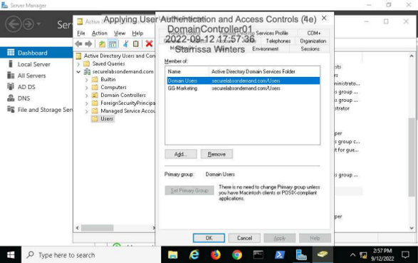Select Active Directory Users and Computers root
This screenshot has height=263, width=418.
pyautogui.click(x=115, y=56)
